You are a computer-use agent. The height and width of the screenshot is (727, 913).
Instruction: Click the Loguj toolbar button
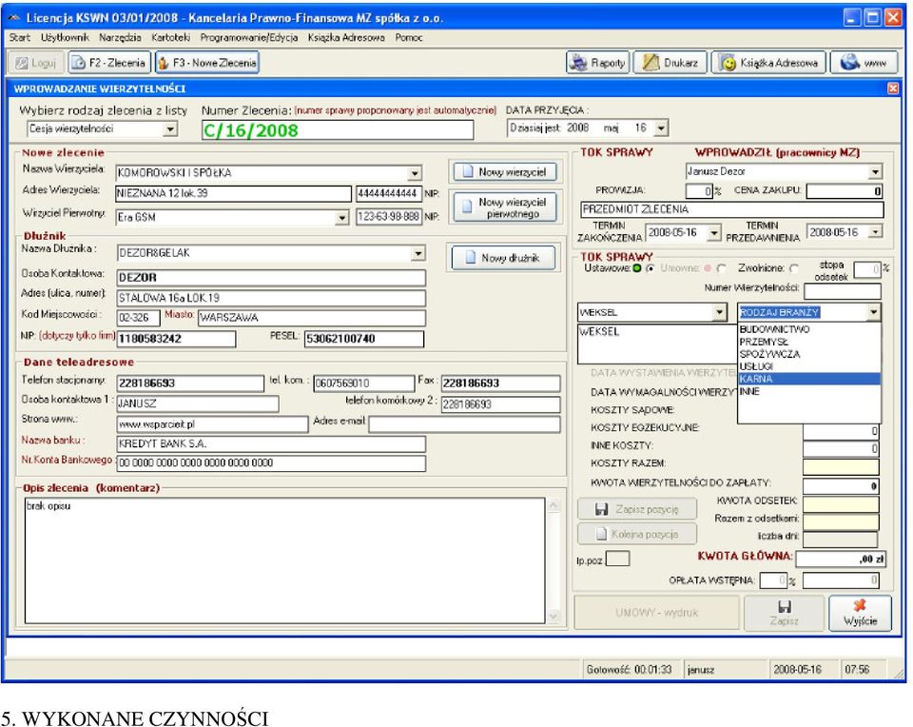(x=36, y=63)
